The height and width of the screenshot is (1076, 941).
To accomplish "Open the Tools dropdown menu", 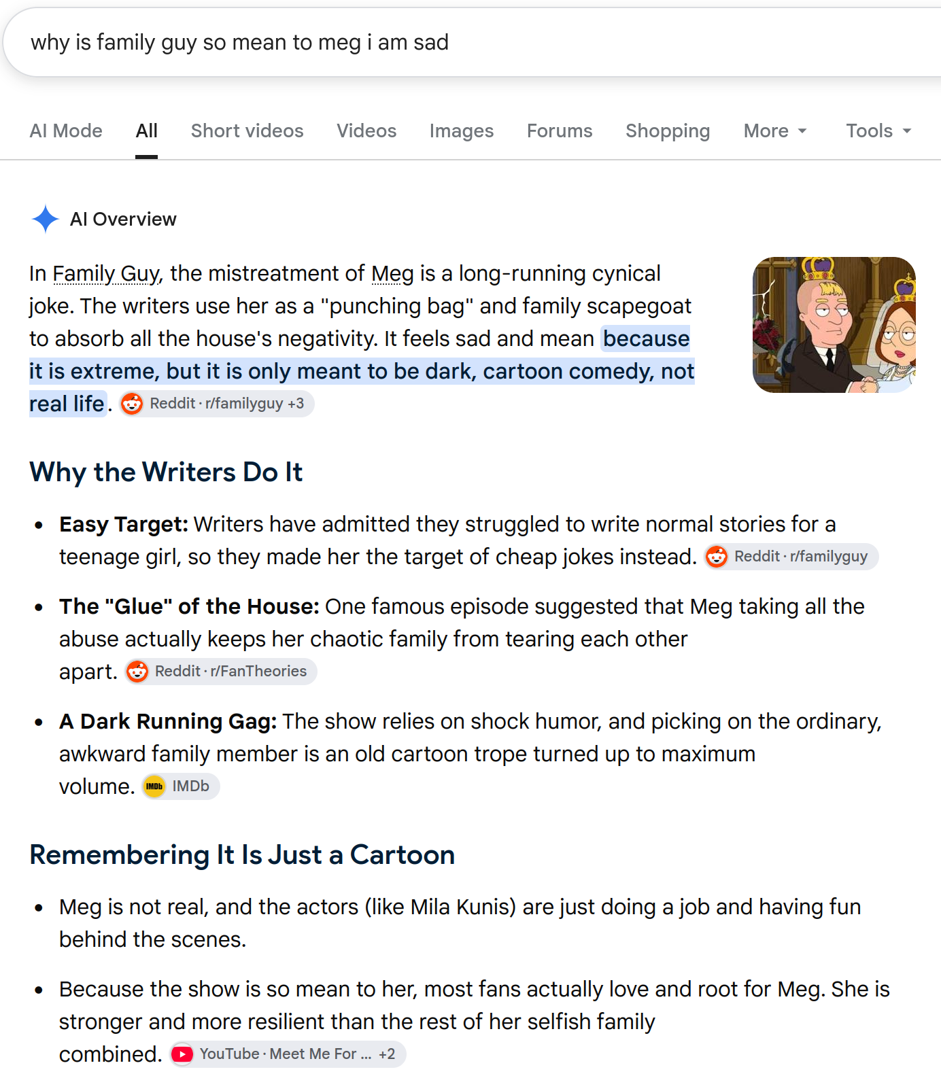I will click(878, 131).
